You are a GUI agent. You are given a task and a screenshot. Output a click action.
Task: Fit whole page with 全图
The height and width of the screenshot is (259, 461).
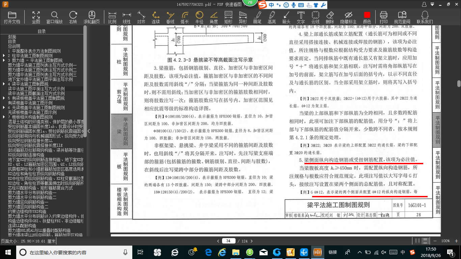point(36,17)
